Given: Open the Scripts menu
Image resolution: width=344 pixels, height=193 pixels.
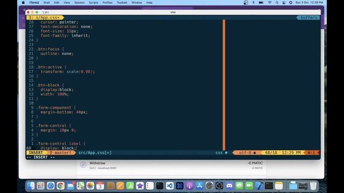Looking at the screenshot, I should coord(94,3).
